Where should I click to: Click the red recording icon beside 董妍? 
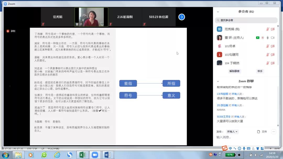coord(263,38)
